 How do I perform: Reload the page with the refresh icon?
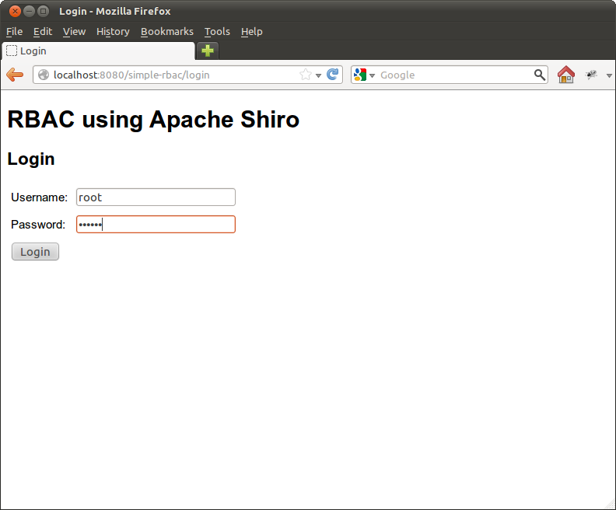click(x=333, y=75)
